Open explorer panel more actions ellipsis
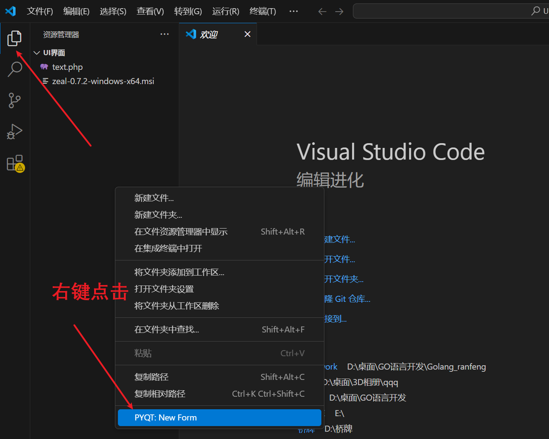549x439 pixels. [x=165, y=34]
